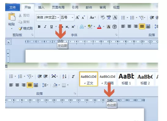Click 剪切 cut in clipboard group
The width and height of the screenshot is (167, 121).
[x=24, y=15]
